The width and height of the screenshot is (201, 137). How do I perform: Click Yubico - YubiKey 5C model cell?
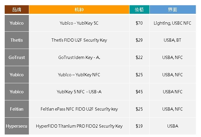(x=79, y=23)
